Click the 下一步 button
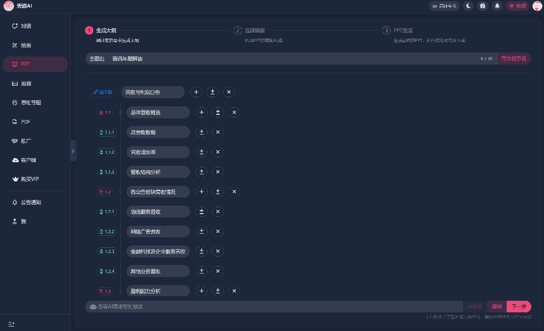The height and width of the screenshot is (331, 544). 518,306
